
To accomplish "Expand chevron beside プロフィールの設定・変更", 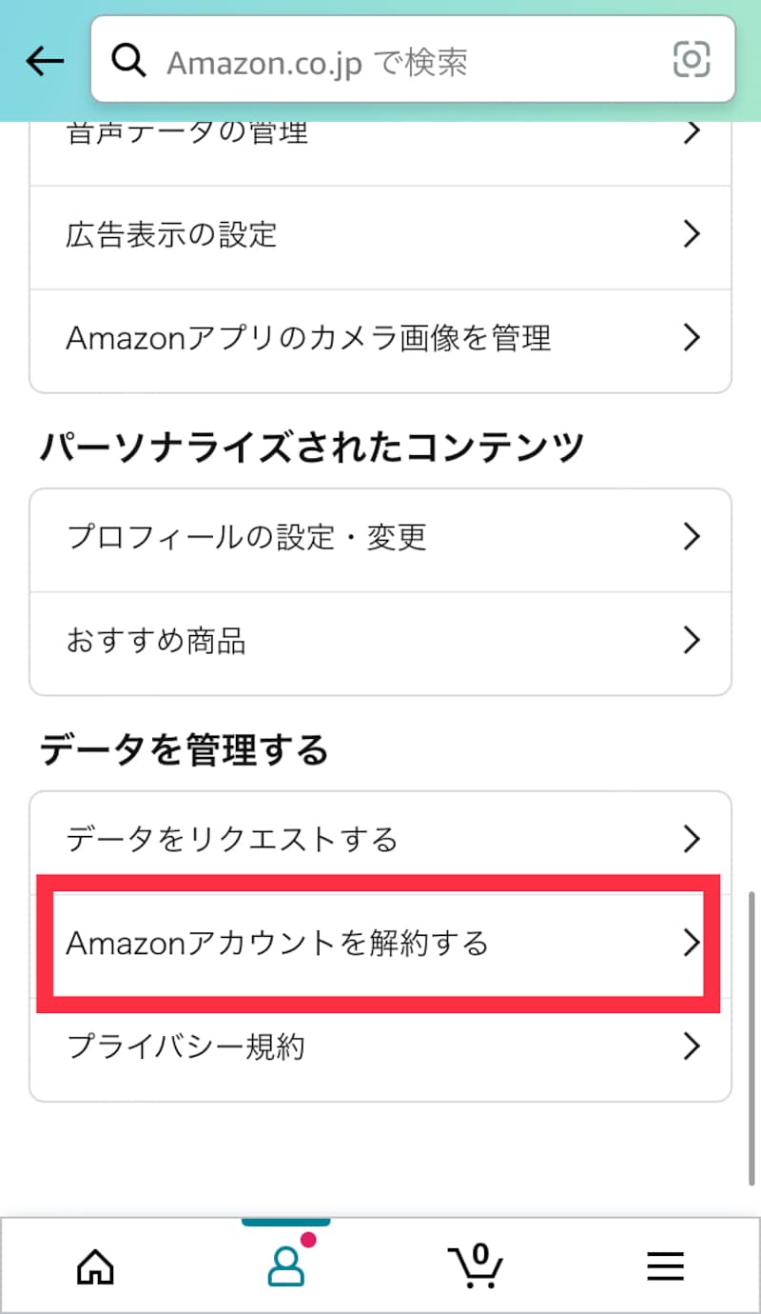I will (x=692, y=538).
